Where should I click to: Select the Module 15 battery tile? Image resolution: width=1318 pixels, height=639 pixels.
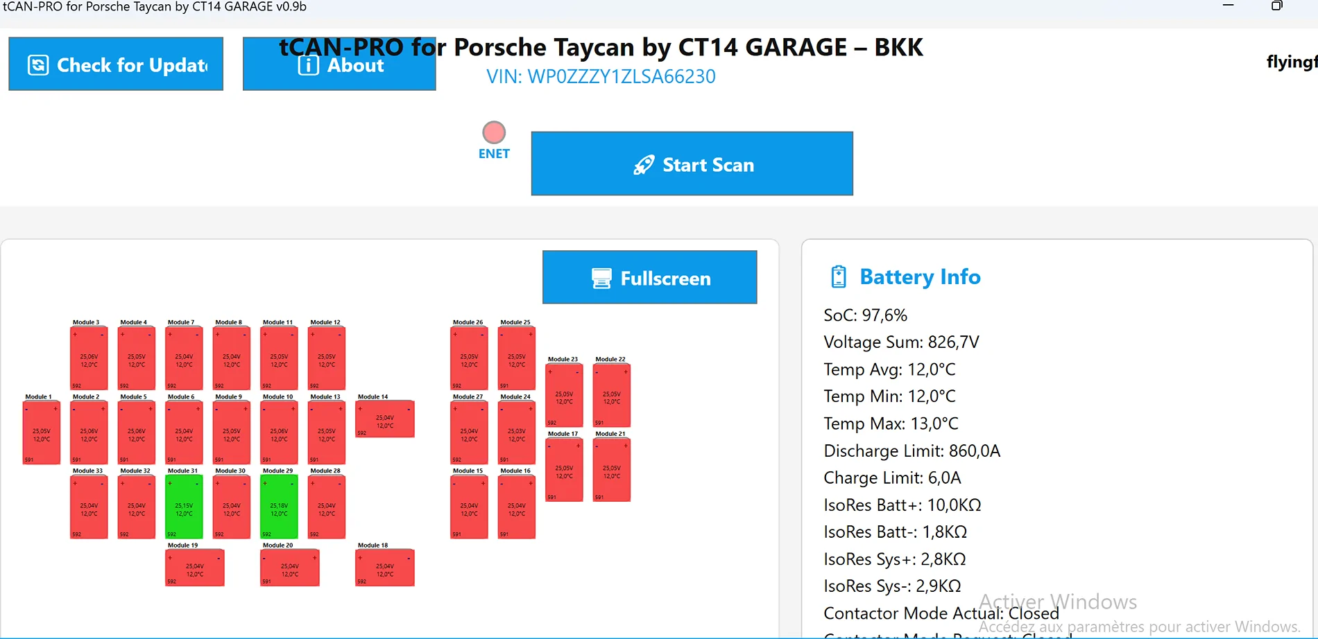click(469, 507)
